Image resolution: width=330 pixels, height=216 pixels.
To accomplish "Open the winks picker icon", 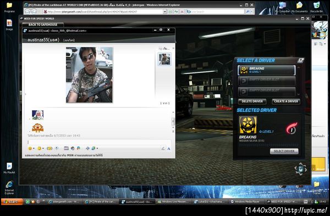I will 39,148.
